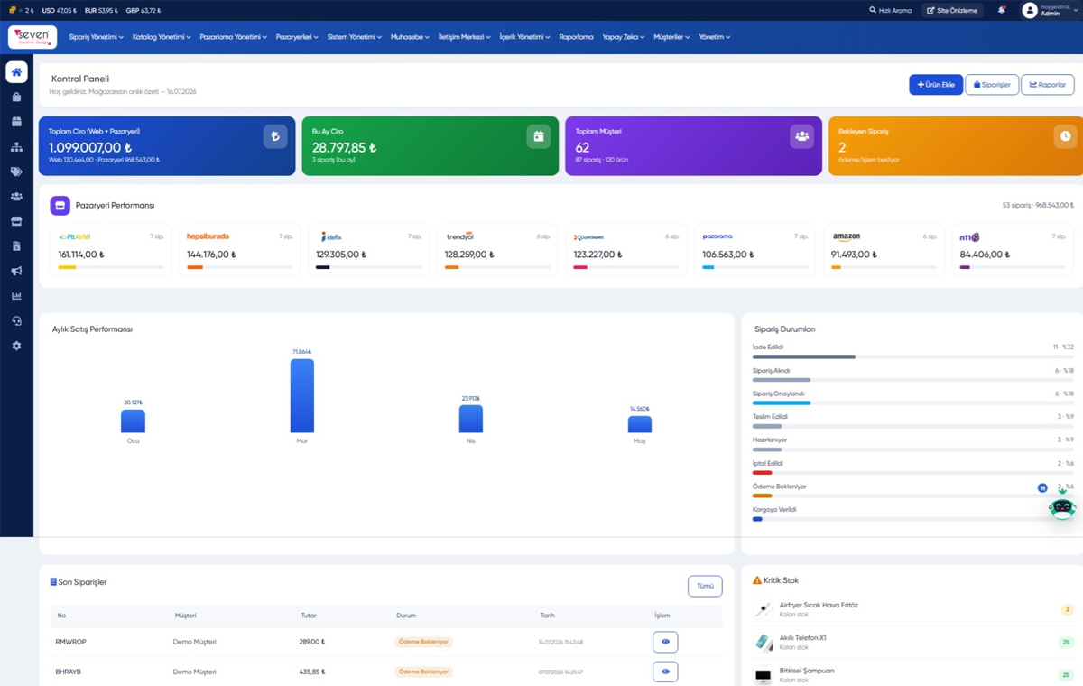Click the Mar bar in the sales chart
The image size is (1083, 686).
[302, 396]
